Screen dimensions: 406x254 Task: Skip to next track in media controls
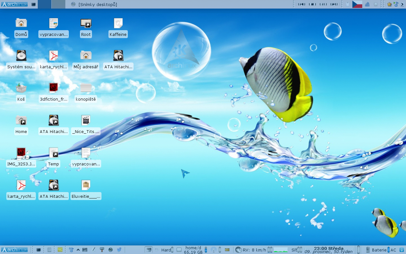[334, 4]
